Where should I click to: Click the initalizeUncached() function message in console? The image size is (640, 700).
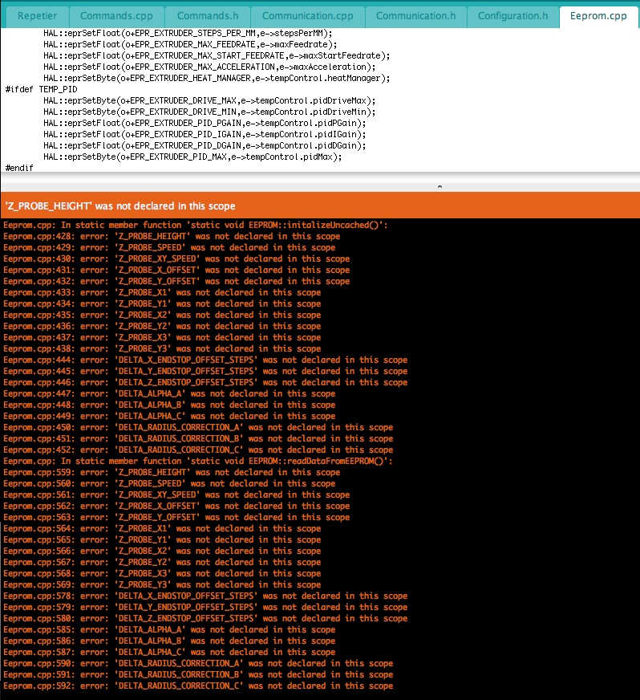[x=196, y=226]
